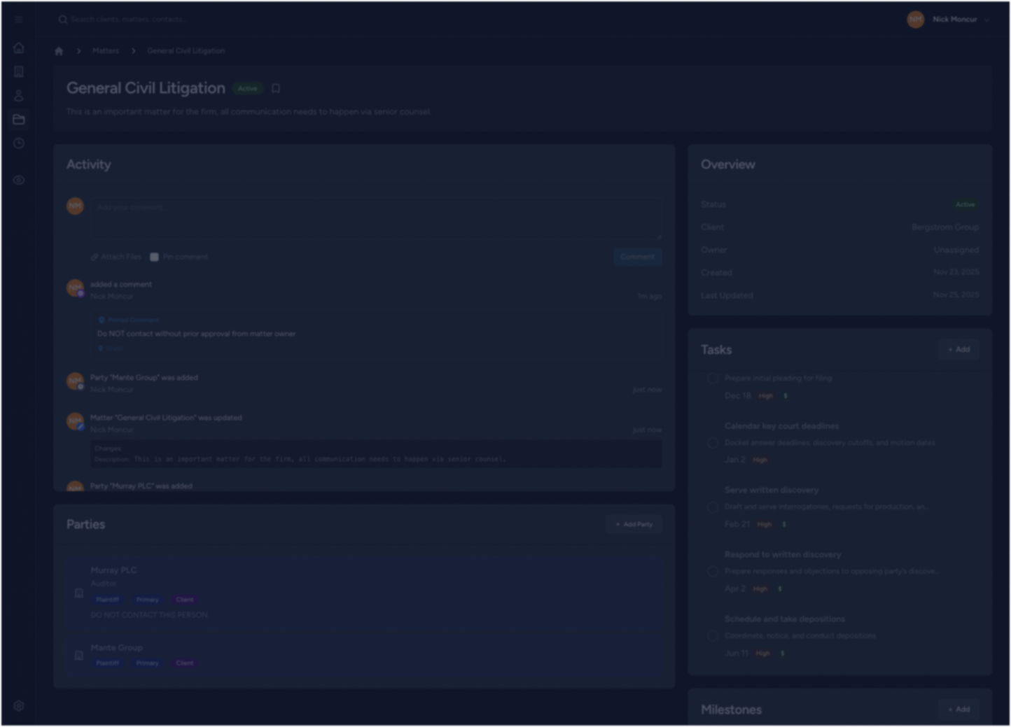
Task: Expand the 'Respond to written discovery' task
Action: [x=783, y=554]
